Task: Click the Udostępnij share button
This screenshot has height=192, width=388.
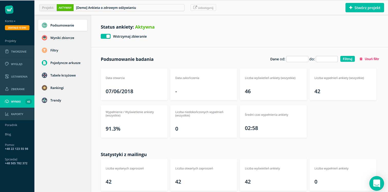Action: coord(203,8)
